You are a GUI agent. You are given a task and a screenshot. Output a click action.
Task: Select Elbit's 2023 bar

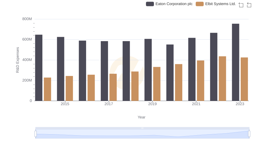(244, 79)
